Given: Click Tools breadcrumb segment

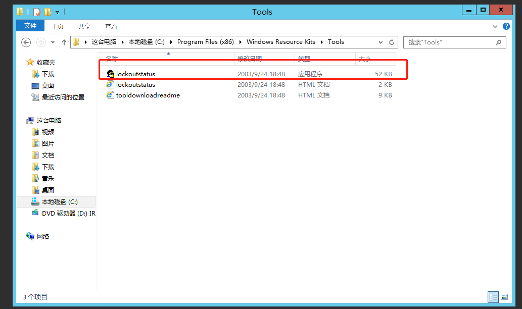Looking at the screenshot, I should click(x=336, y=42).
